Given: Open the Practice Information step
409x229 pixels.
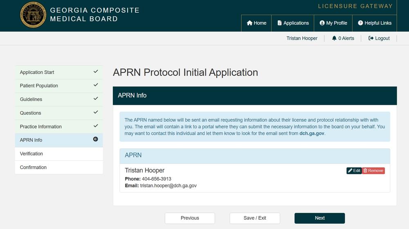Looking at the screenshot, I should pos(59,126).
